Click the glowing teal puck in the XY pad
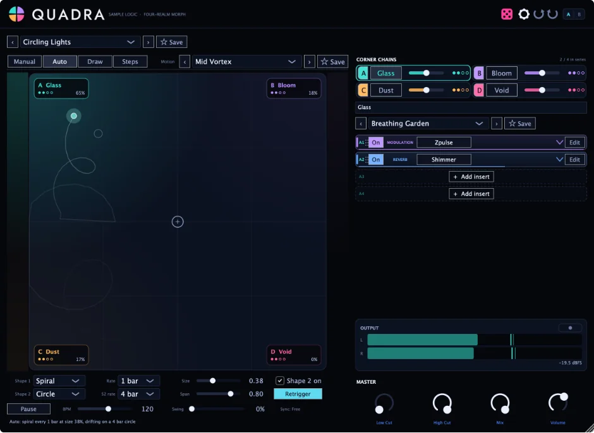Viewport: 594px width, 433px height. click(74, 116)
